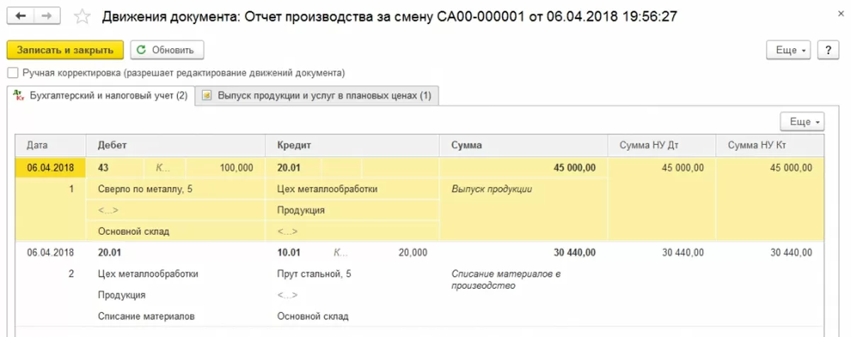This screenshot has height=337, width=851.
Task: Click the Обновить button
Action: click(x=167, y=50)
